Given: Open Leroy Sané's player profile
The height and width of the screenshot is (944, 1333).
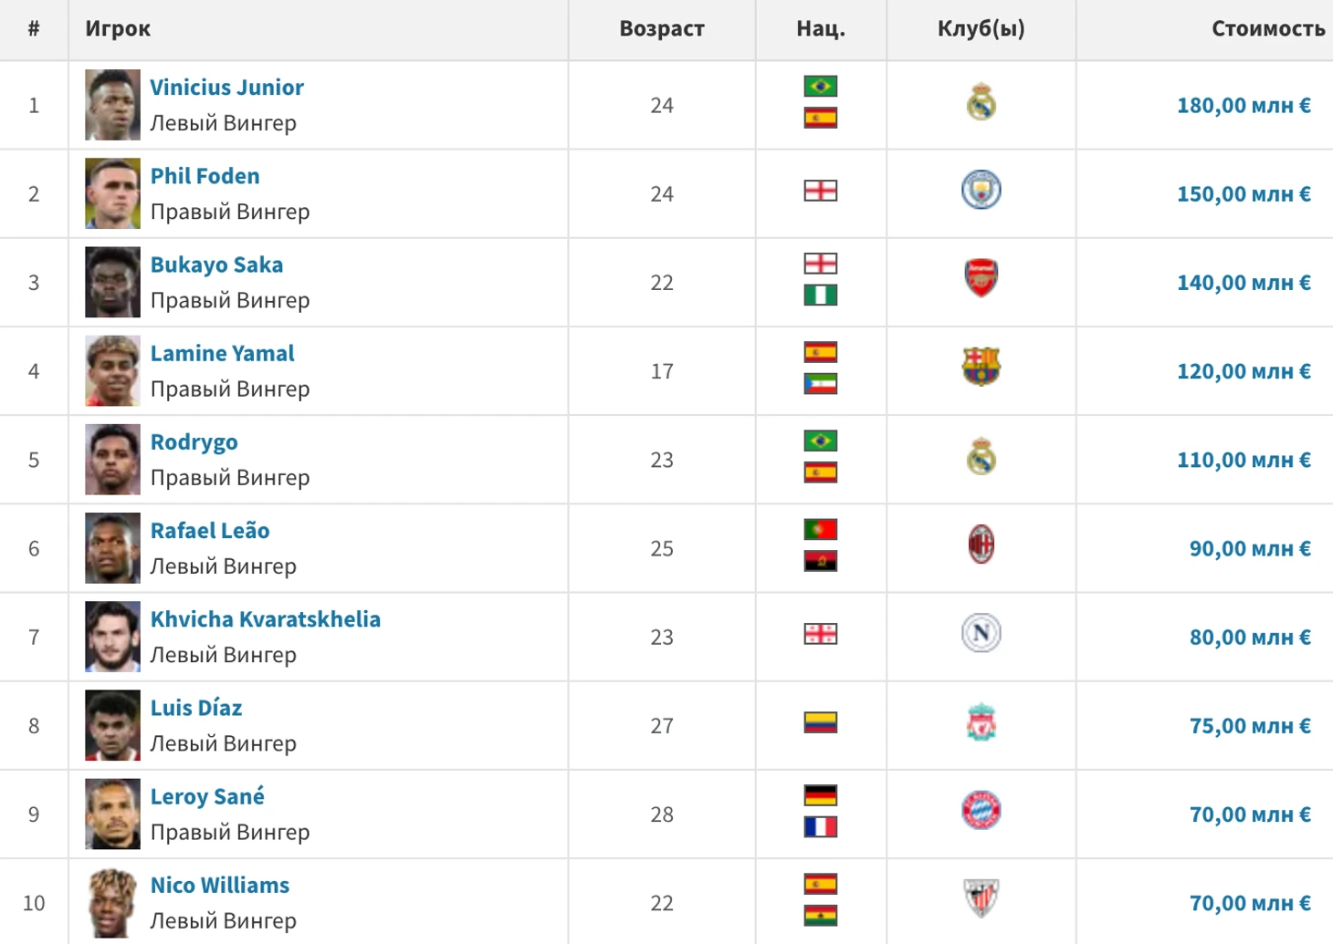Looking at the screenshot, I should 207,796.
